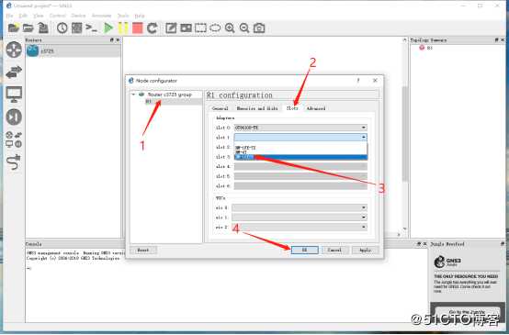Close the Topology Summary panel
The width and height of the screenshot is (509, 335).
point(503,39)
